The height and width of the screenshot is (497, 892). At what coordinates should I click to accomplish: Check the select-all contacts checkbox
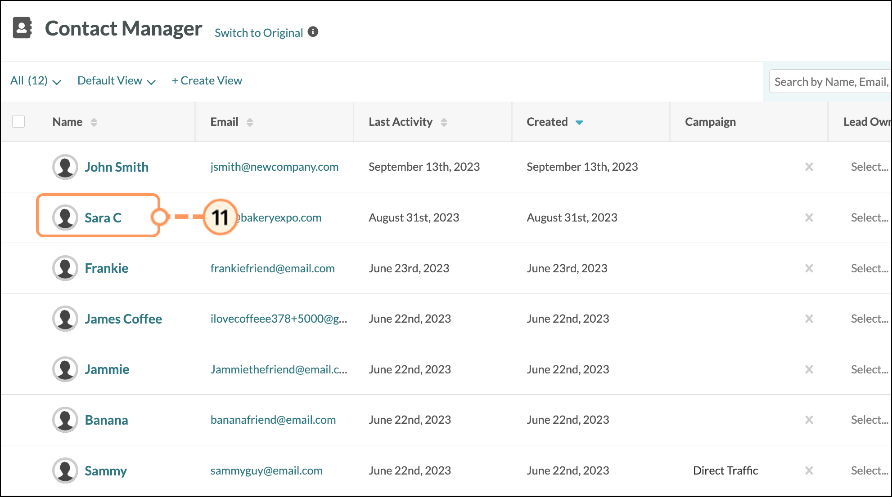click(18, 121)
